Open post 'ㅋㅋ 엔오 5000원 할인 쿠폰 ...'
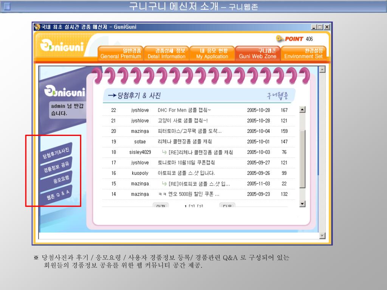 click(x=188, y=194)
